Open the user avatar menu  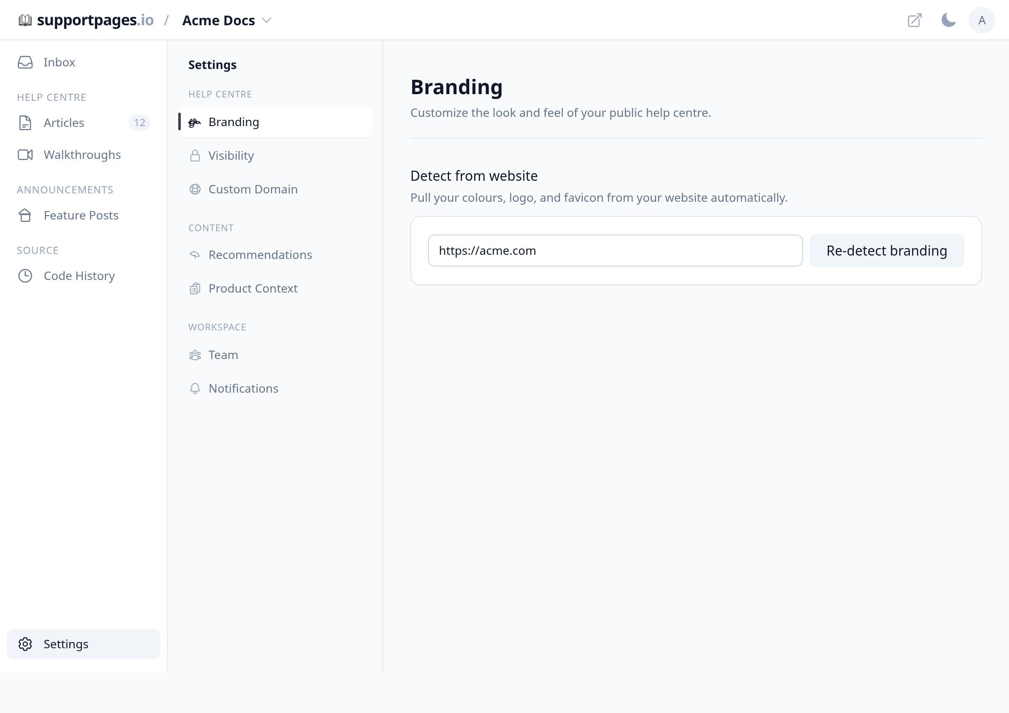pos(982,20)
